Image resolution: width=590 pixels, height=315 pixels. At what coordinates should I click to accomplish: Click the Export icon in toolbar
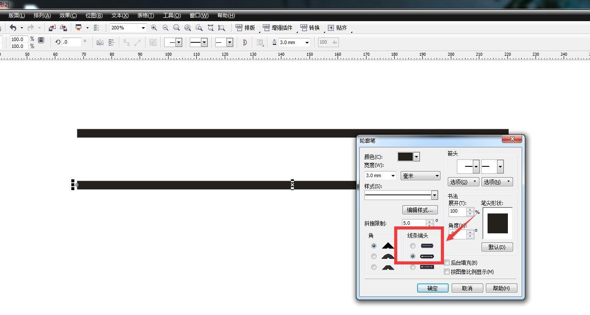[x=63, y=28]
